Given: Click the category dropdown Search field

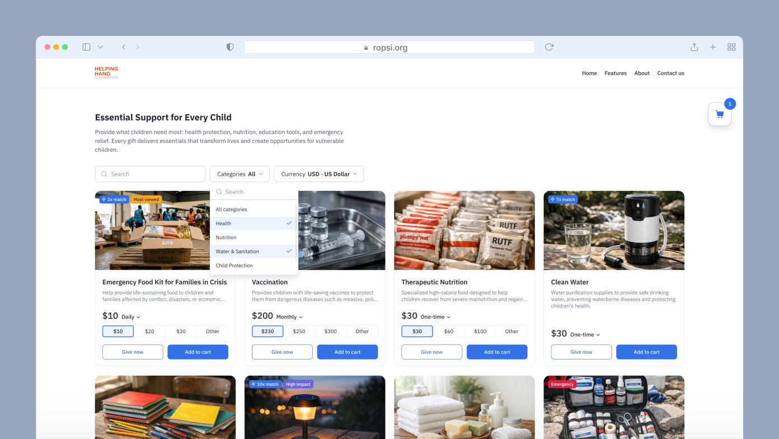Looking at the screenshot, I should point(254,192).
